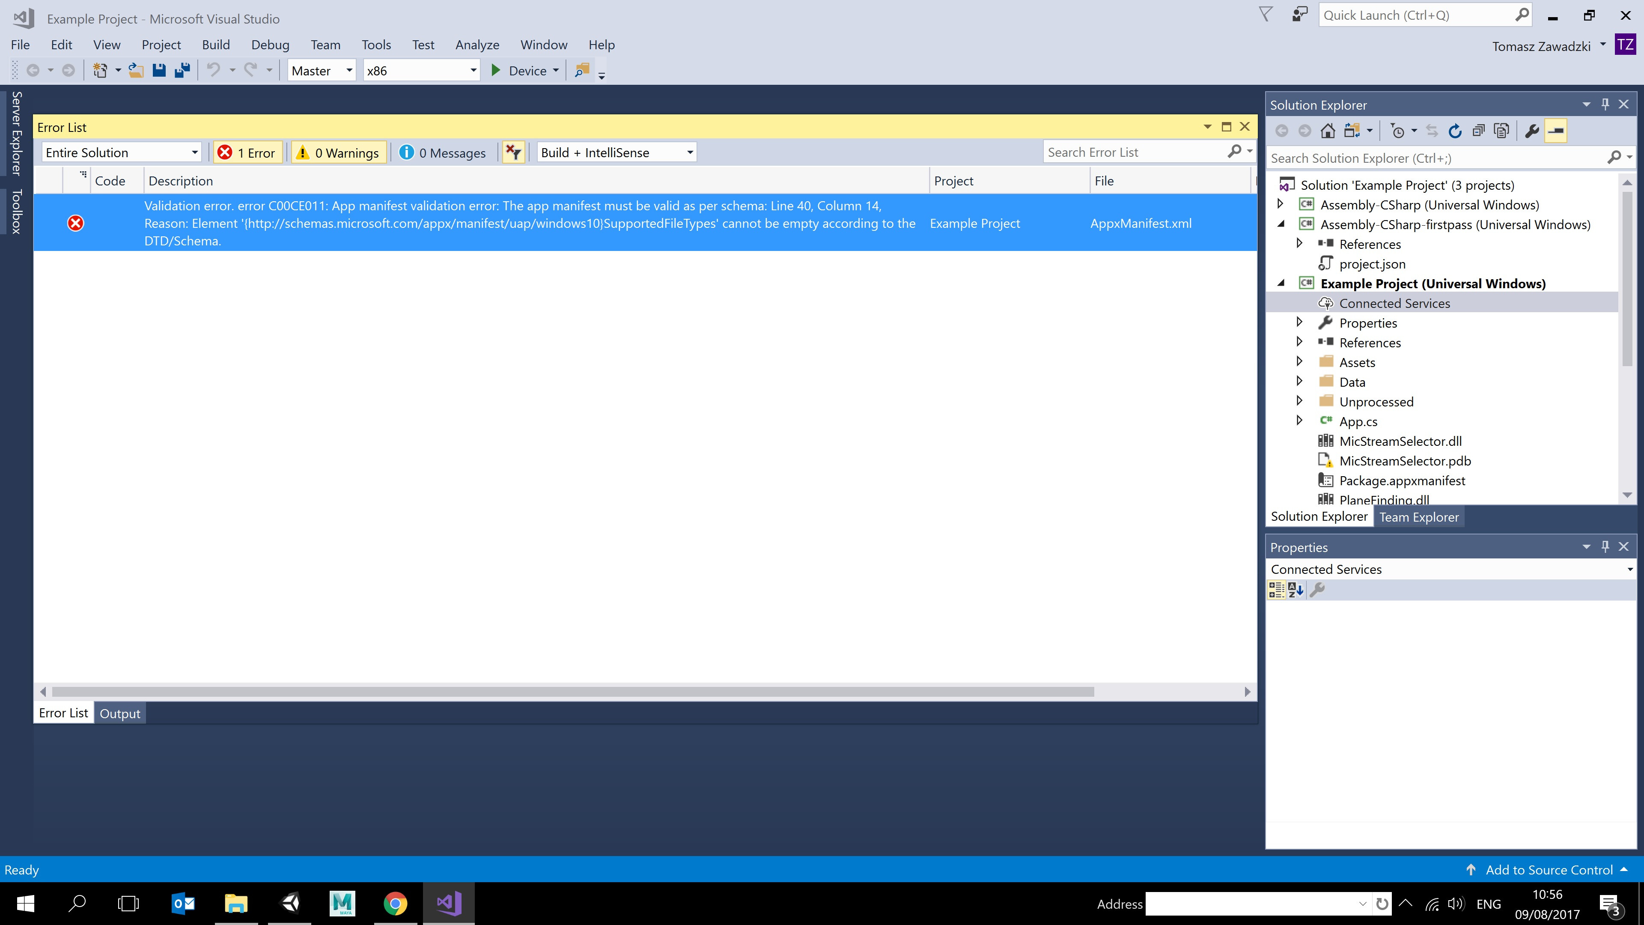Toggle the 0 Warnings filter button
1644x925 pixels.
tap(339, 152)
